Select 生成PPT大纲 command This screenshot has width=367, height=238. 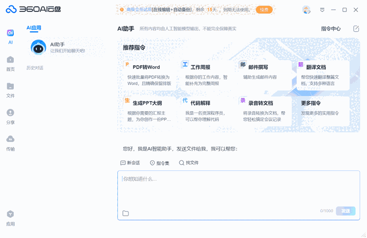coord(149,111)
